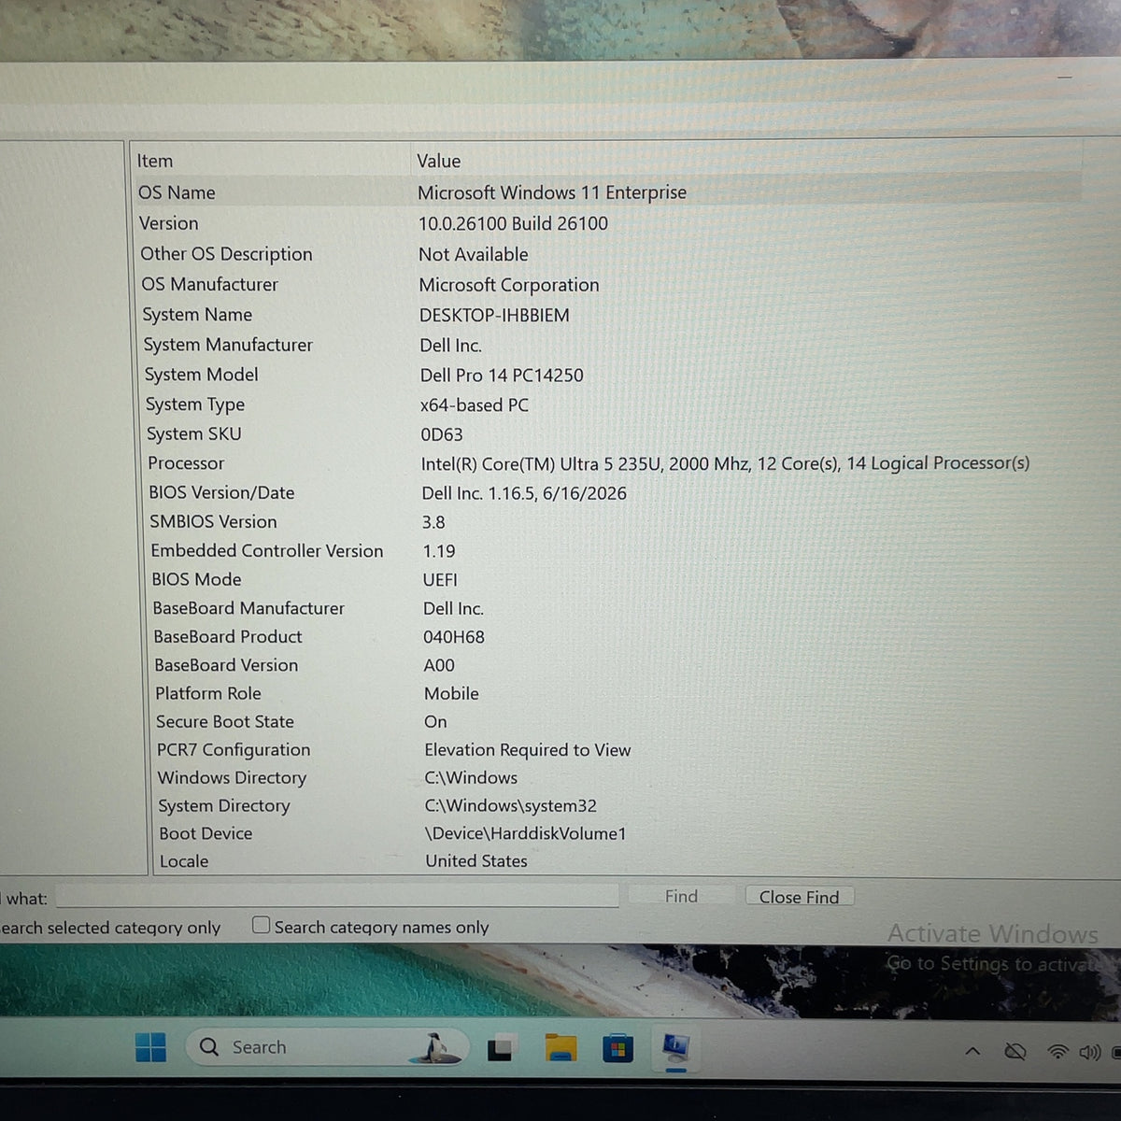Select the 'BIOS Version/Date' item

pos(221,492)
